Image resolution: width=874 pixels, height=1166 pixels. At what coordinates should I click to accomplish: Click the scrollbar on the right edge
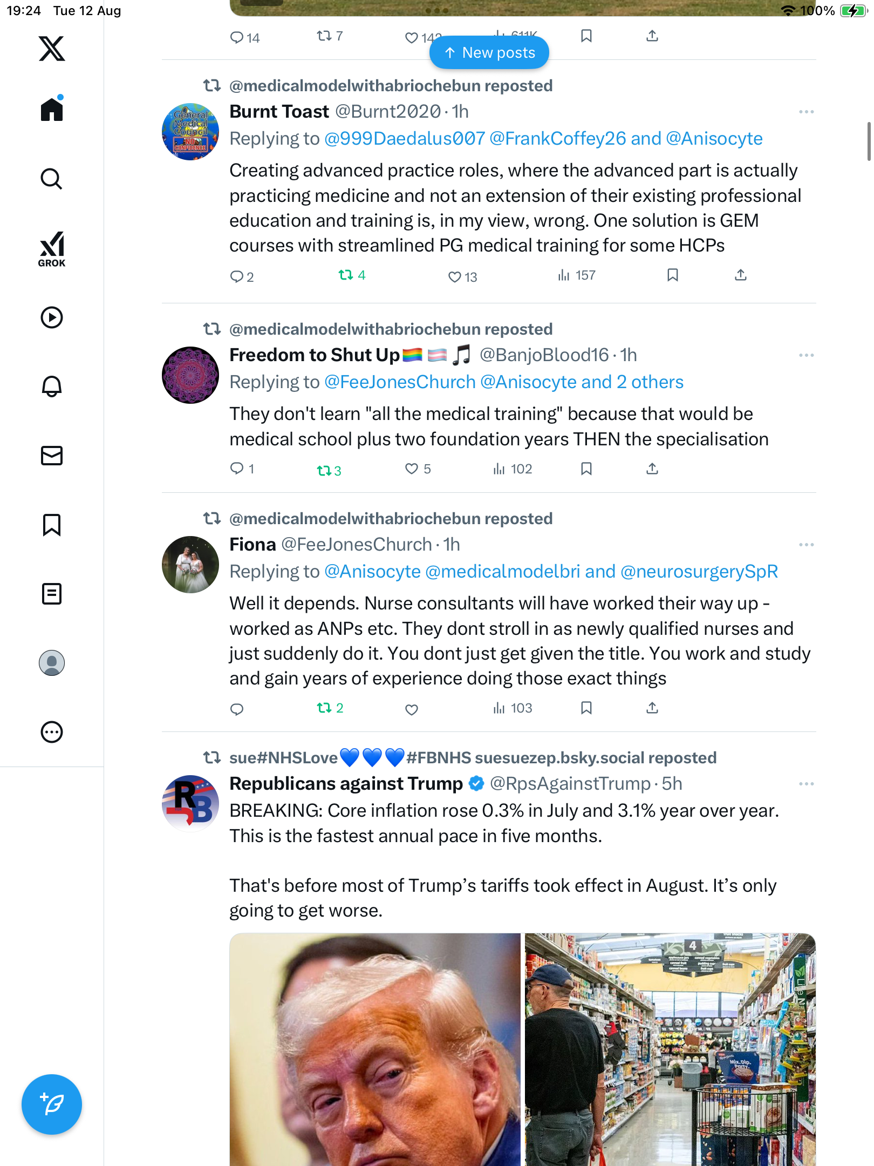click(868, 141)
